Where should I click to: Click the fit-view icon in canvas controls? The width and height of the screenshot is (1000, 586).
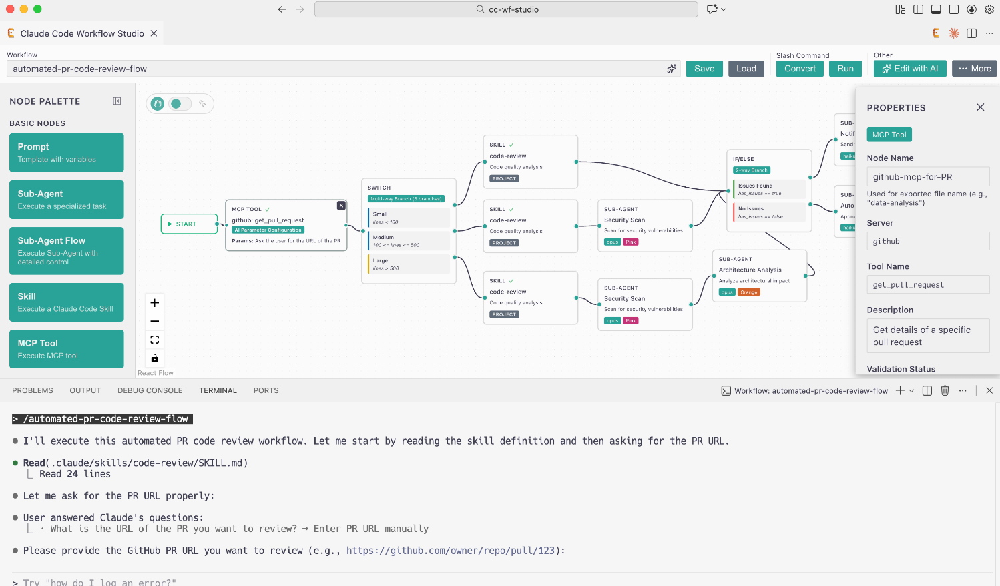pyautogui.click(x=154, y=340)
